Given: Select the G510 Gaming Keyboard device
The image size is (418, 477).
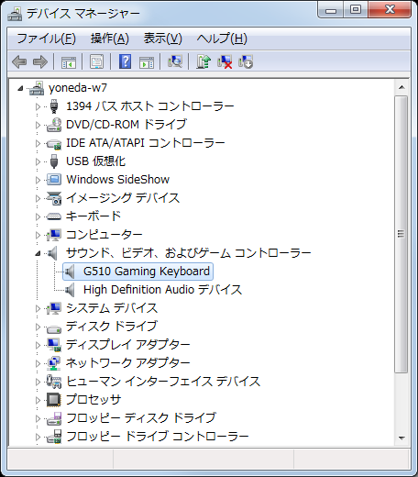Looking at the screenshot, I should [147, 272].
